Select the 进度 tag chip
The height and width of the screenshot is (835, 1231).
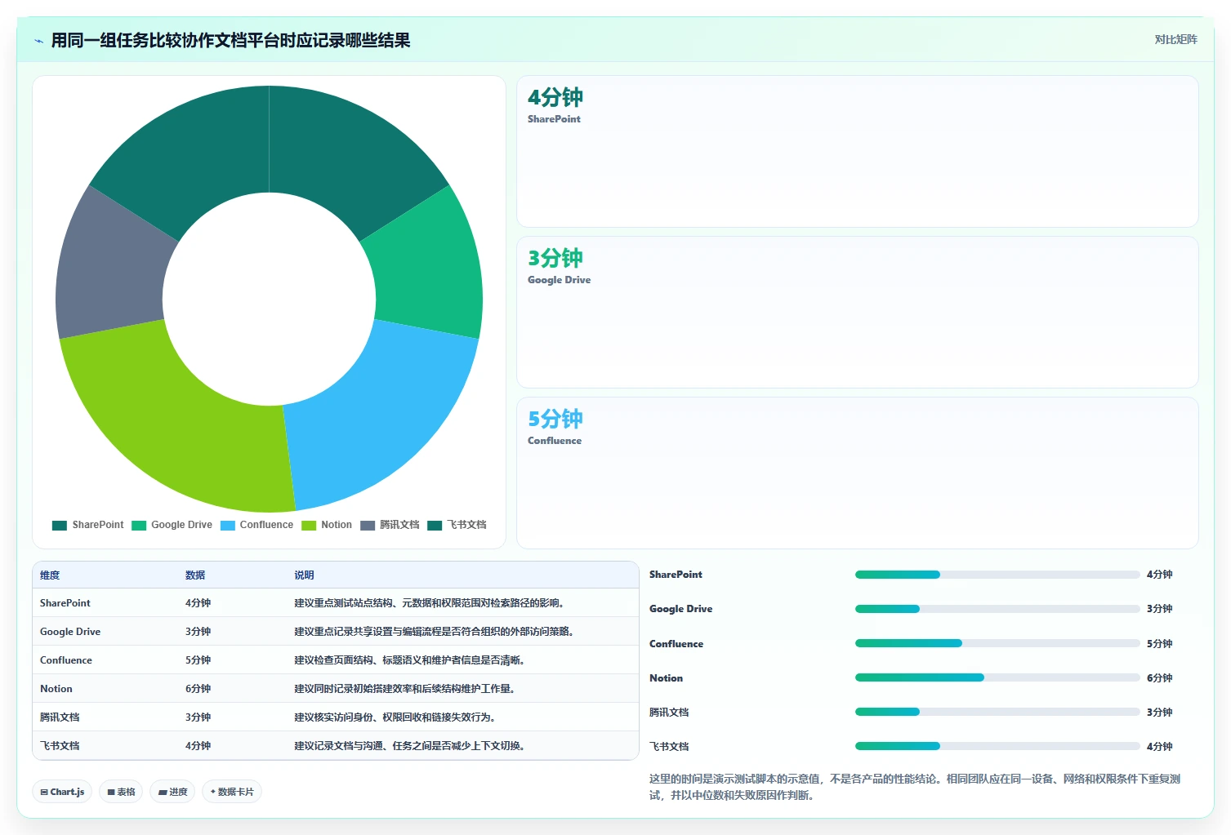[x=172, y=792]
